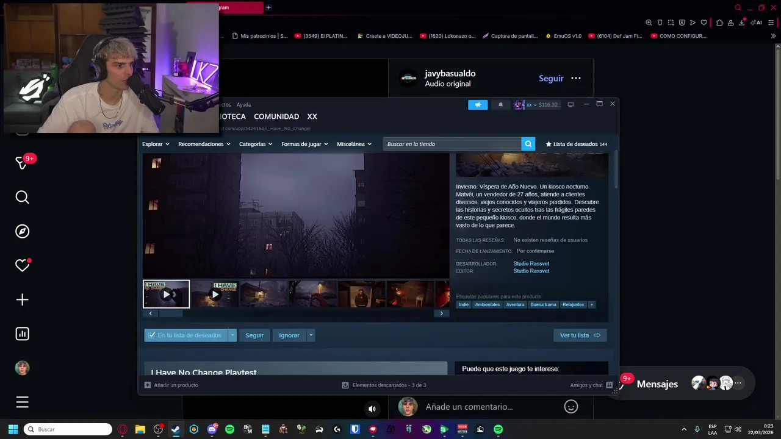Open Instagram notifications heart icon
The image size is (781, 439).
pyautogui.click(x=22, y=265)
